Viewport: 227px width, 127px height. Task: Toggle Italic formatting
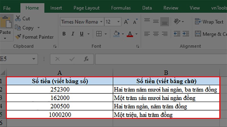coord(73,34)
